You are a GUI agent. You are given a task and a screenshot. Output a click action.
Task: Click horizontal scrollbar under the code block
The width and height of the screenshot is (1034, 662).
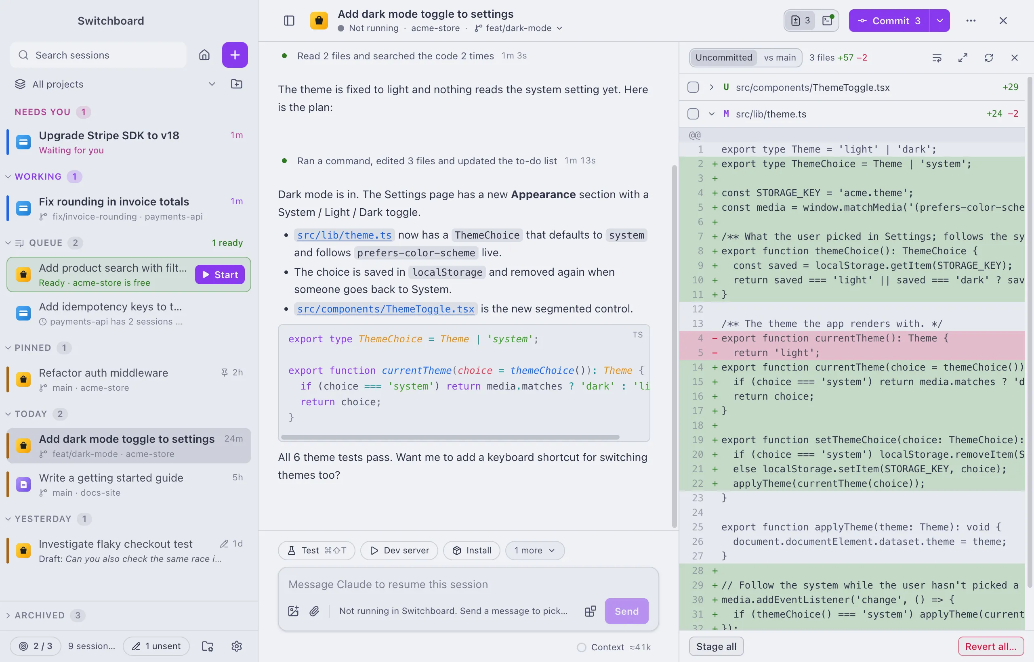[x=450, y=437]
